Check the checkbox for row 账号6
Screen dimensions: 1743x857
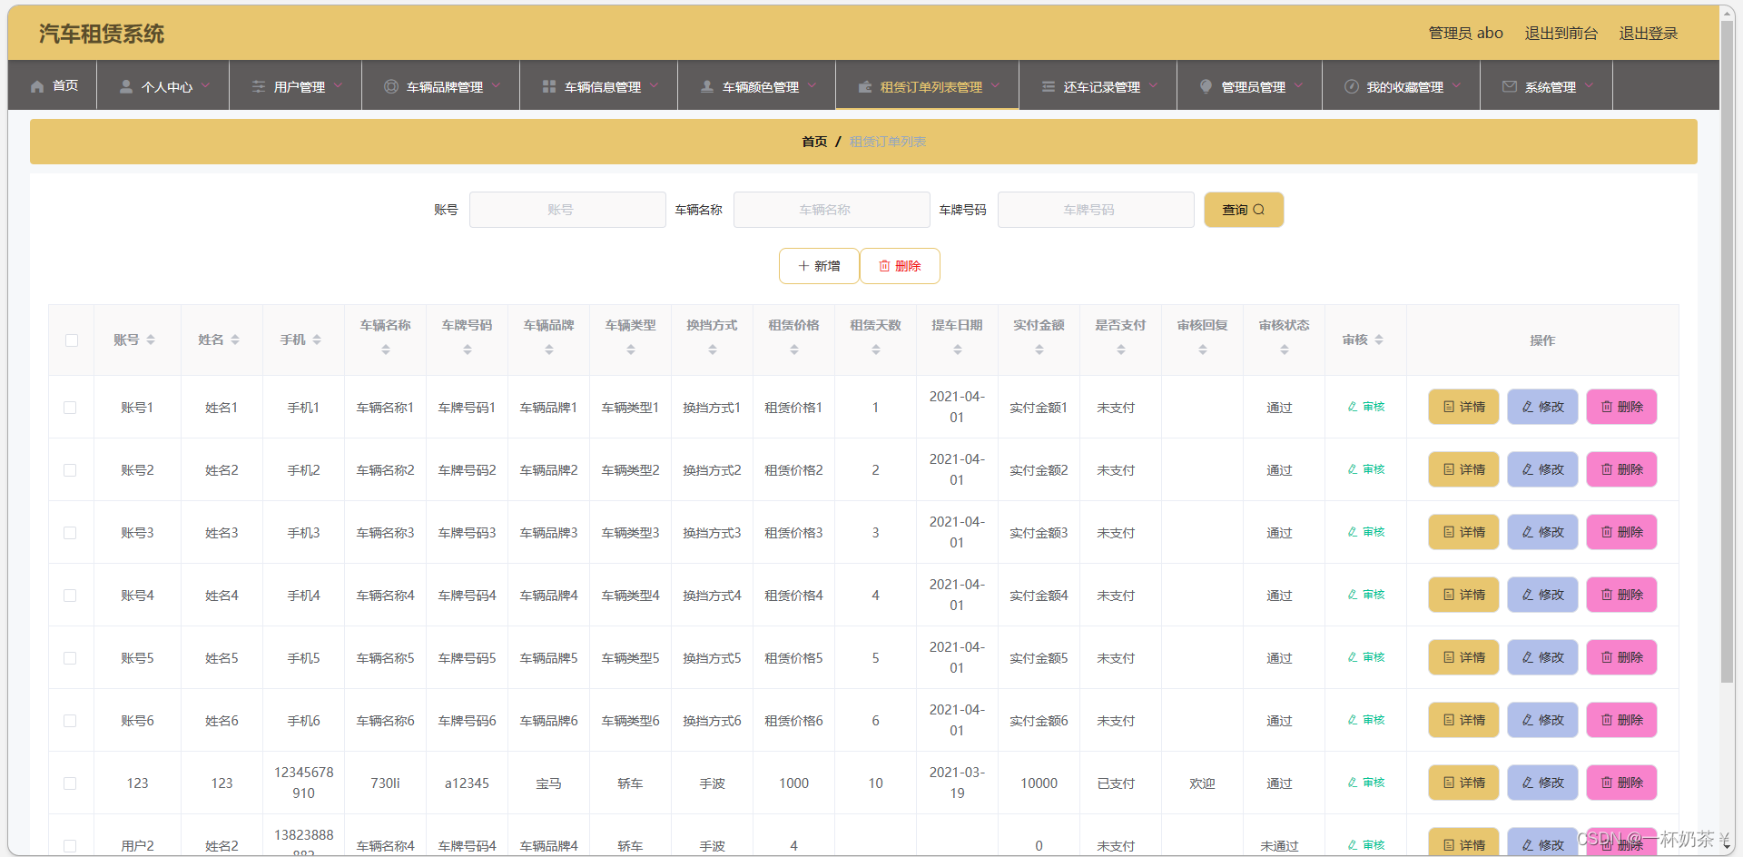click(70, 721)
